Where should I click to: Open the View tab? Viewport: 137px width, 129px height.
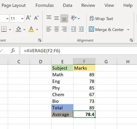point(109,5)
